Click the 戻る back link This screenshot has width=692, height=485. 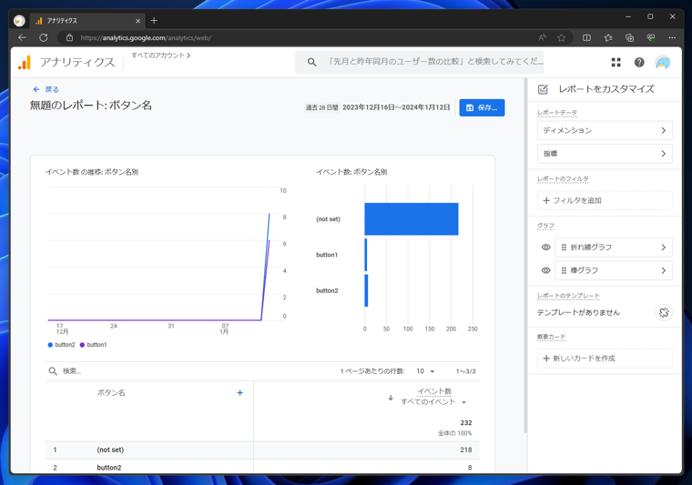(x=46, y=89)
